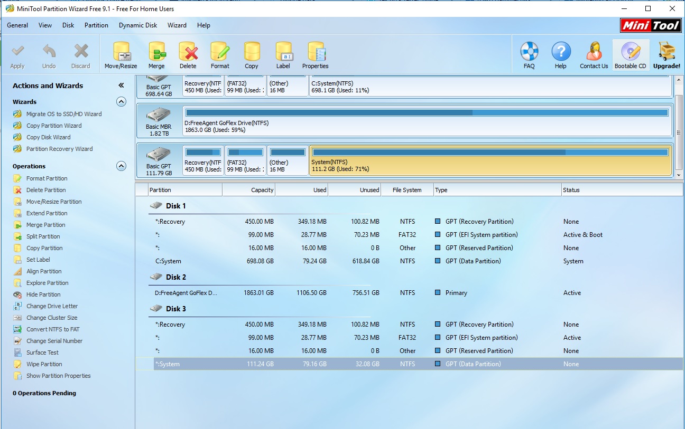Viewport: 685px width, 429px height.
Task: Click the MiniTool logo
Action: 651,25
